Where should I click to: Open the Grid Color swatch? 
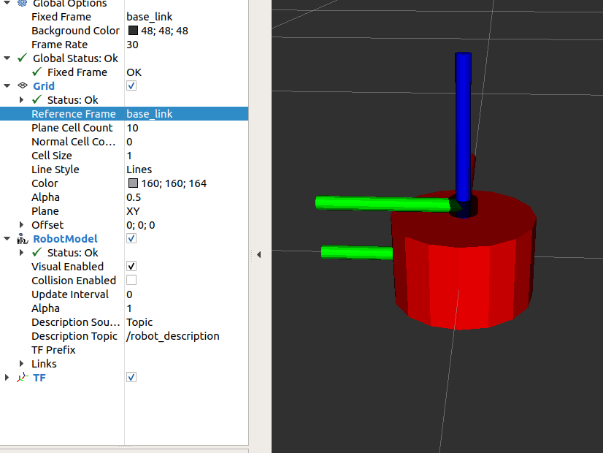click(x=133, y=183)
